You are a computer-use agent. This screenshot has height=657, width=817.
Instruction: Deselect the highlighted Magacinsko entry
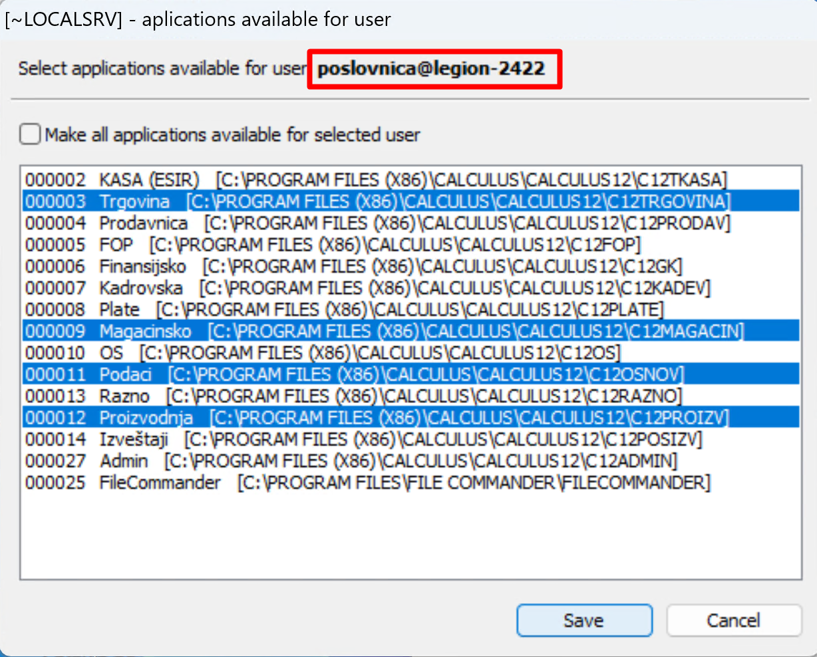145,331
